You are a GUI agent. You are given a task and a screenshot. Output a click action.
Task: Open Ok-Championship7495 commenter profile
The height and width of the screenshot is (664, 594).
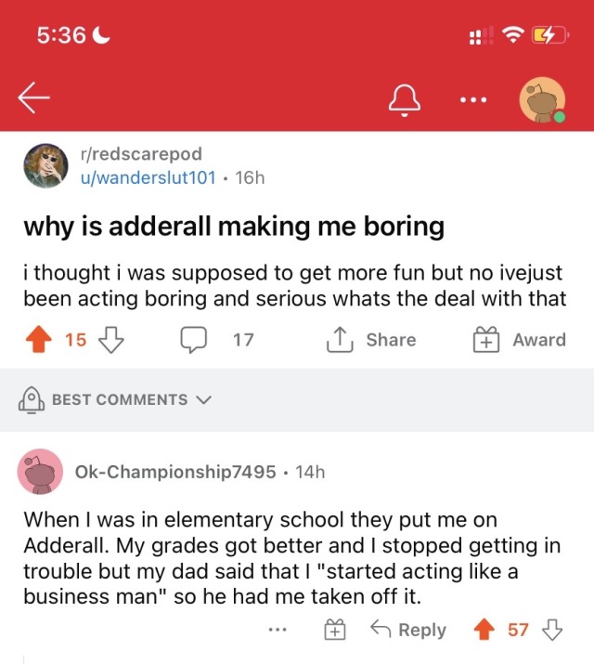pyautogui.click(x=175, y=472)
